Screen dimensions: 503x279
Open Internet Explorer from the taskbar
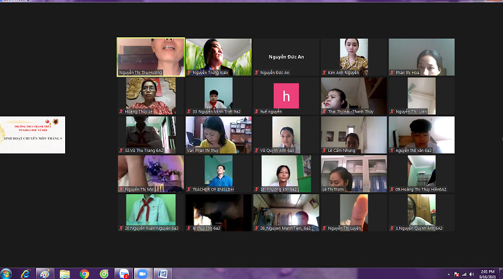(25, 273)
